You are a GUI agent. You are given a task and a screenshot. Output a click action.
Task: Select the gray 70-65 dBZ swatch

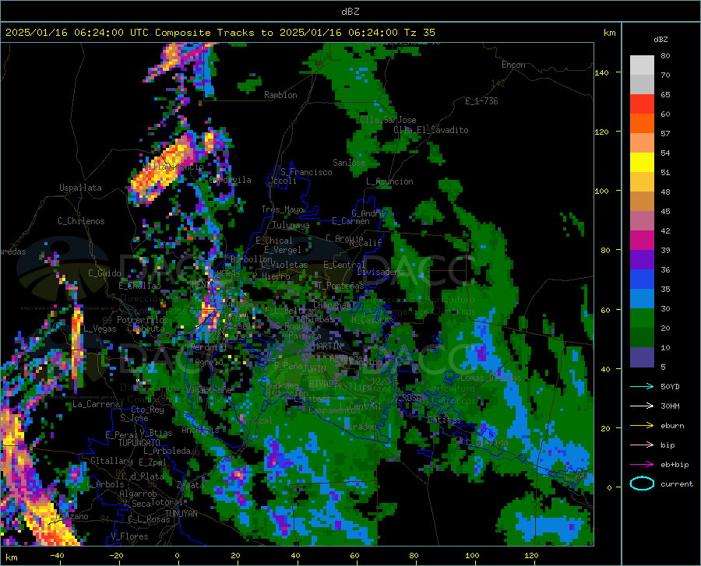642,84
